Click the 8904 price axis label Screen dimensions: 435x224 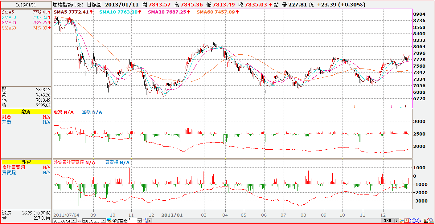[420, 14]
